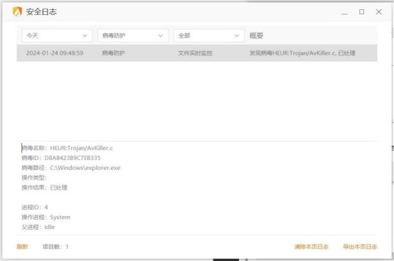This screenshot has height=261, width=394.
Task: Click the 病毒路径 explorer.exe path text
Action: [85, 167]
